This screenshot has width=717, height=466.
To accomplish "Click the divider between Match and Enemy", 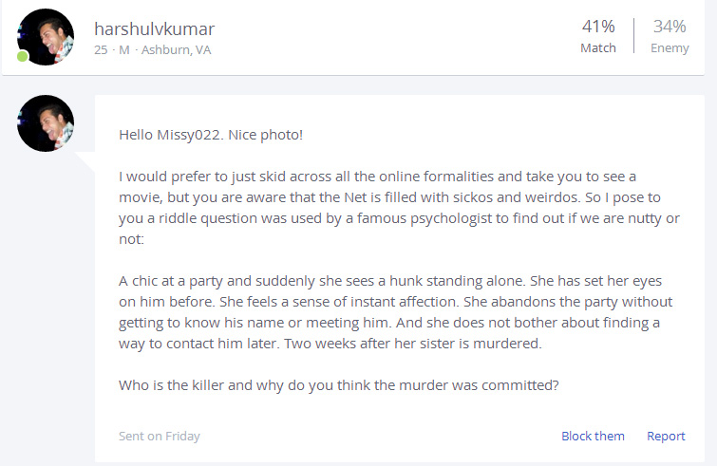I will tap(633, 36).
